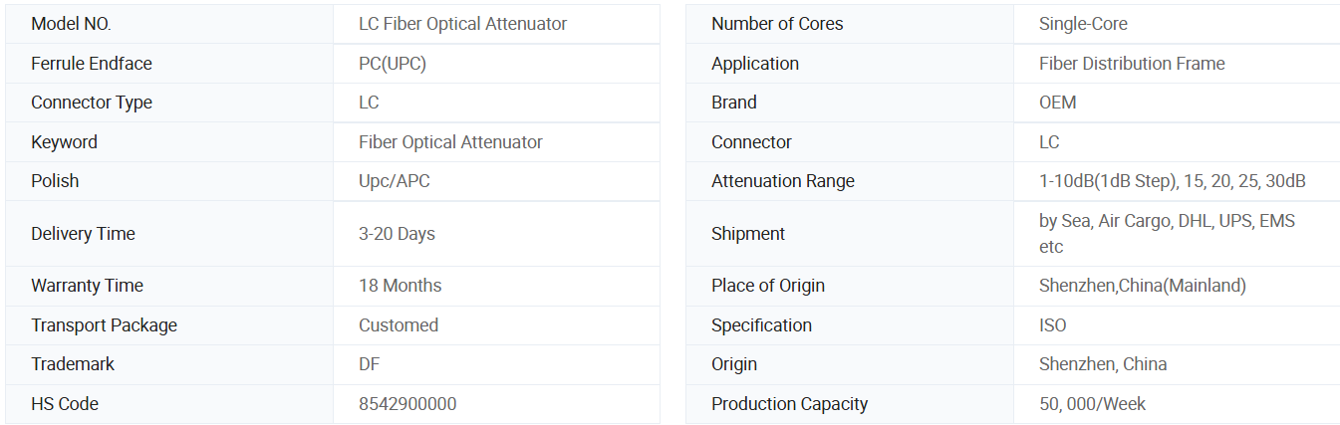Select Shenzhen,China(Mainland) place of origin

pyautogui.click(x=1143, y=286)
